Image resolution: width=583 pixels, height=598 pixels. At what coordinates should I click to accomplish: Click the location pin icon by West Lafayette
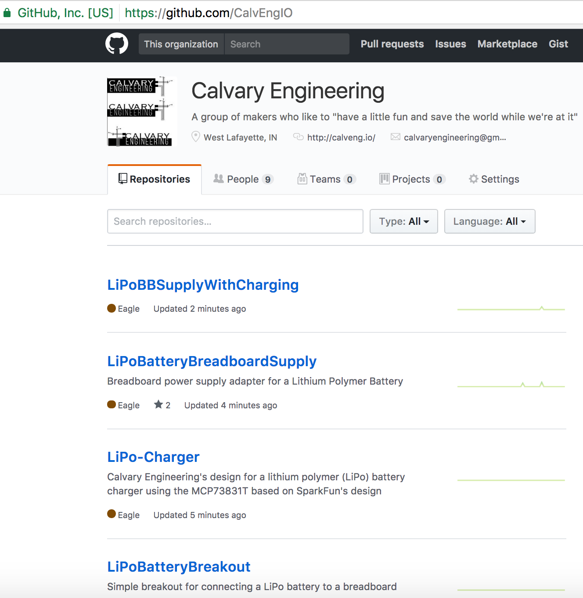point(196,137)
